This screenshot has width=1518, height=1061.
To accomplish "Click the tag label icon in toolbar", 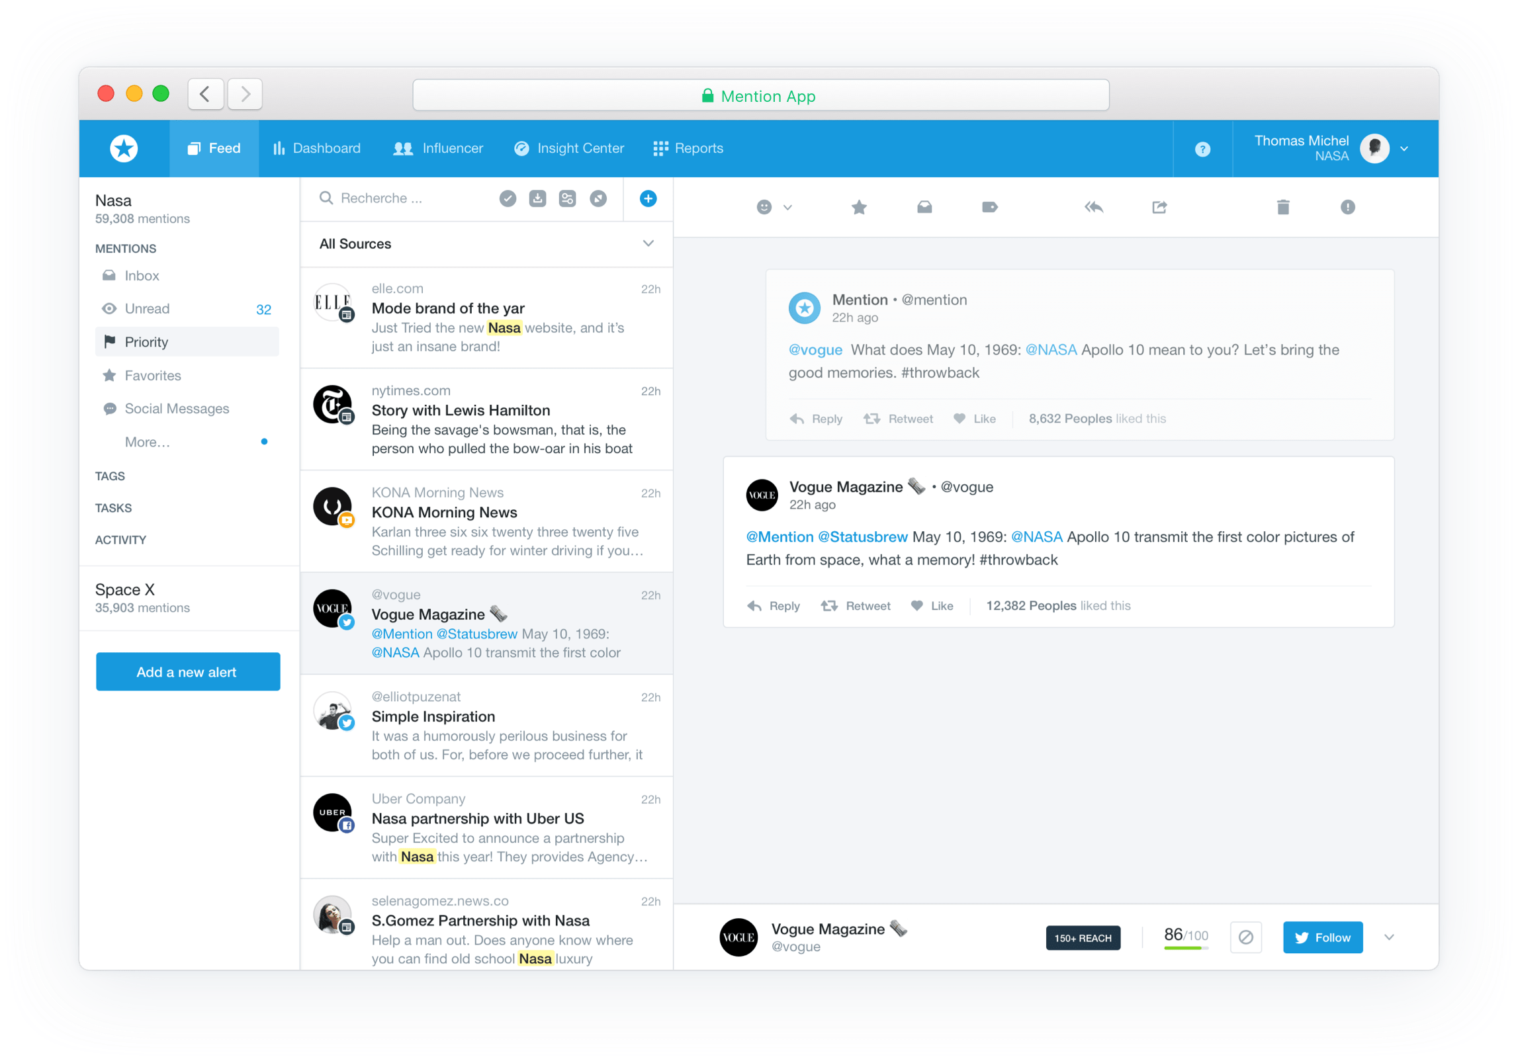I will 989,207.
